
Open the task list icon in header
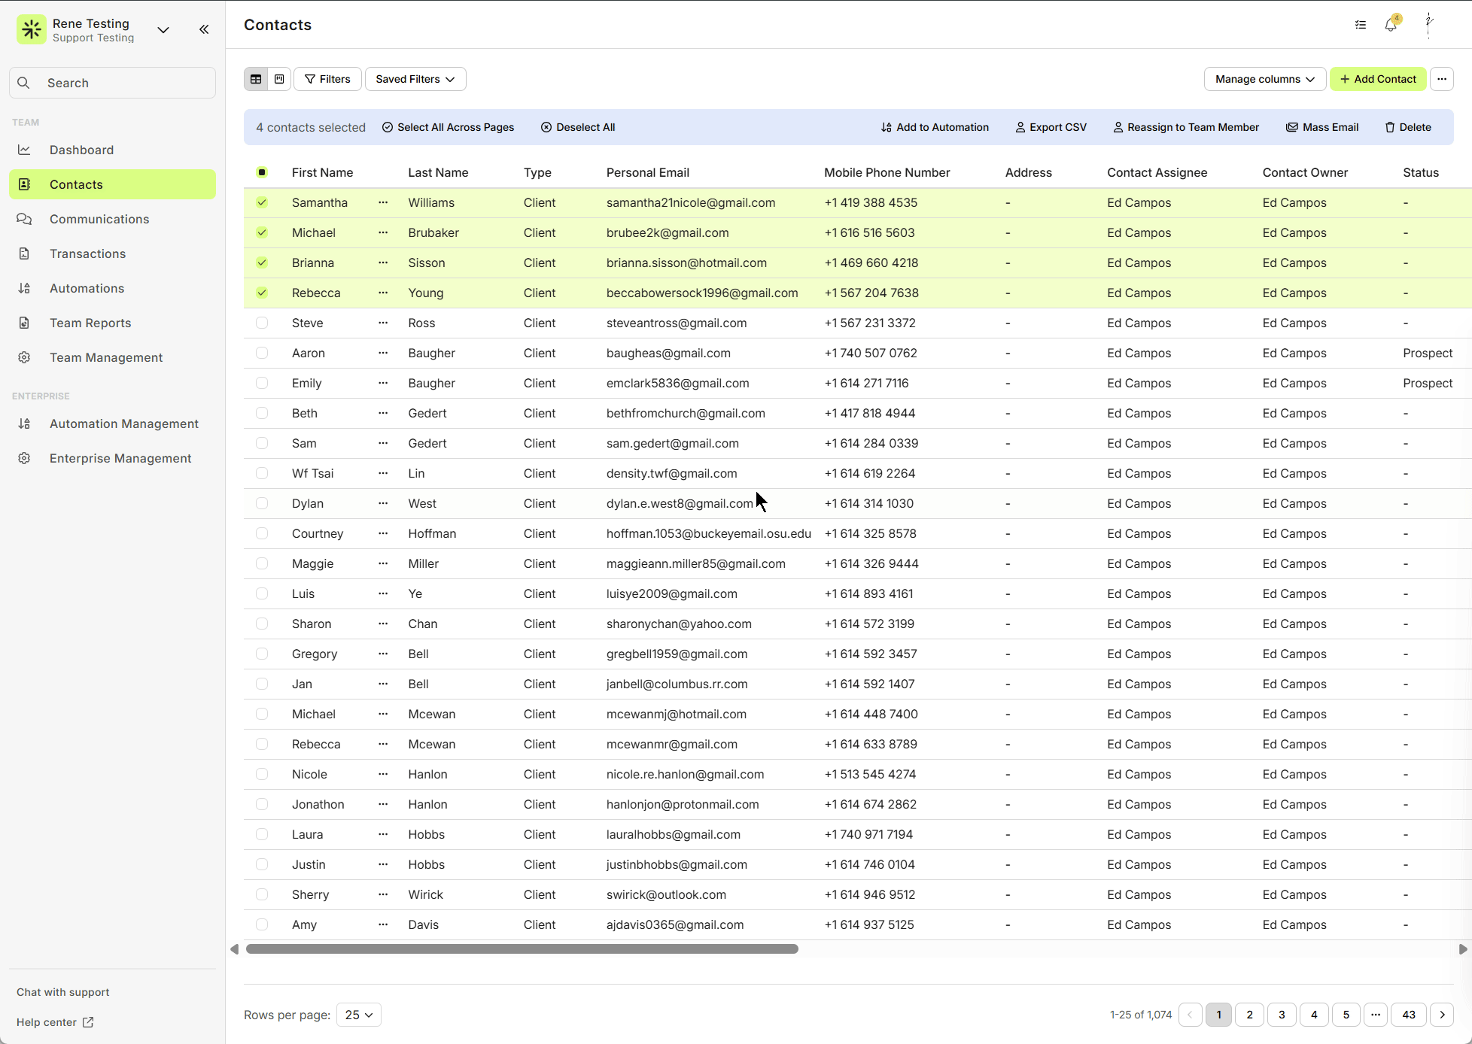click(x=1361, y=25)
